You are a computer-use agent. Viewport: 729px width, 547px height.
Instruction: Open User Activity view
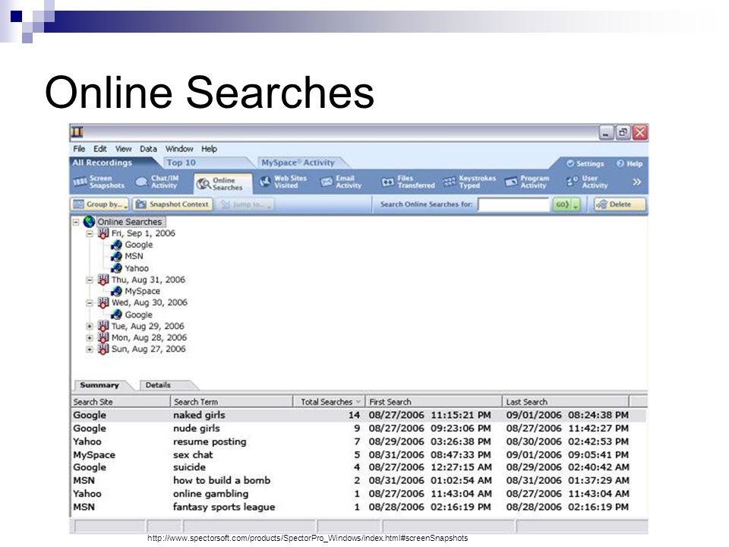(587, 182)
